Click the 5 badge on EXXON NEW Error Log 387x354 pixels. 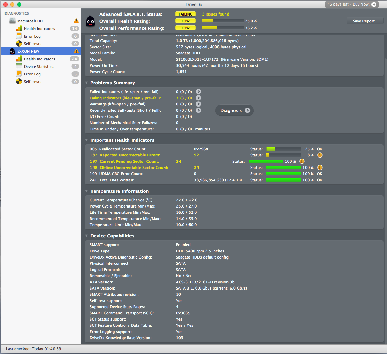tap(75, 74)
